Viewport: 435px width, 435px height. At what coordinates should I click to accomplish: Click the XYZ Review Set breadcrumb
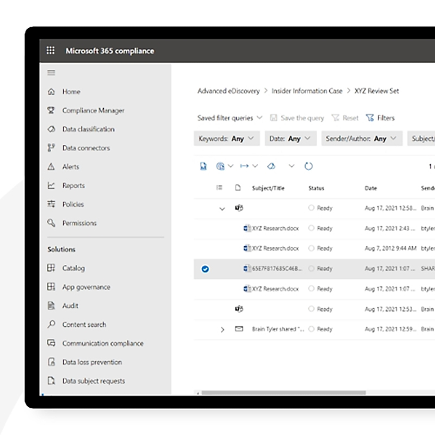(376, 91)
